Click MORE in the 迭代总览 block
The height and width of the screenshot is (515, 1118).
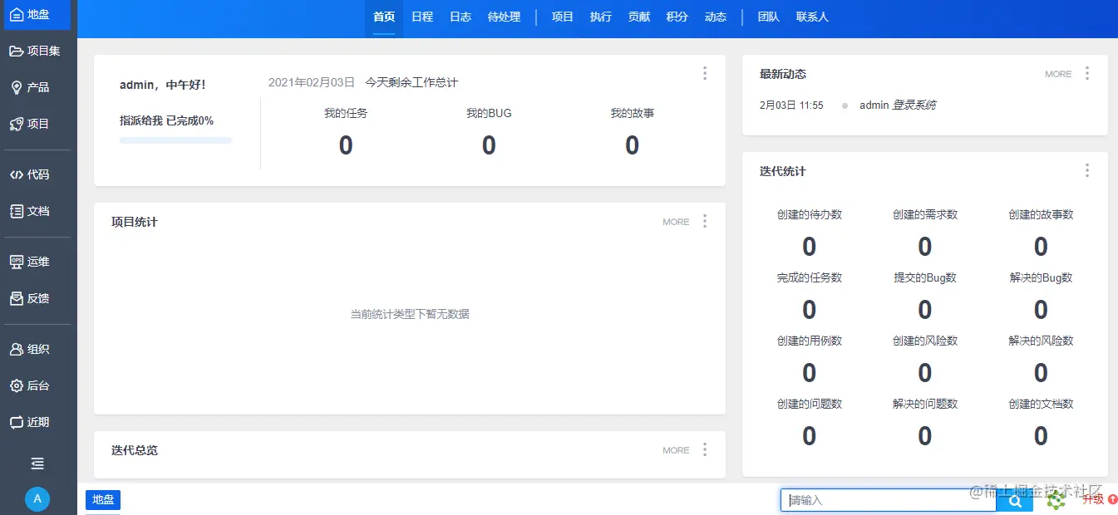tap(676, 450)
